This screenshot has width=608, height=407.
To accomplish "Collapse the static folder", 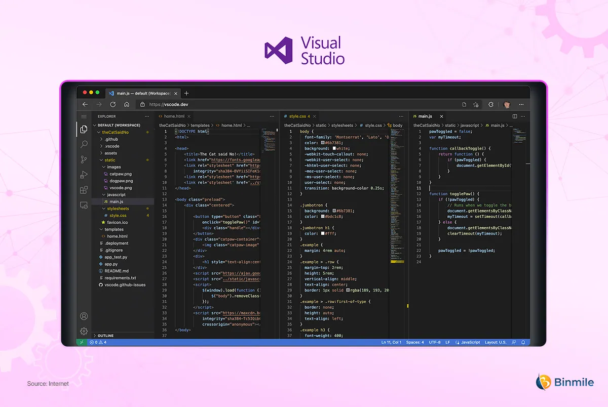I will click(101, 160).
